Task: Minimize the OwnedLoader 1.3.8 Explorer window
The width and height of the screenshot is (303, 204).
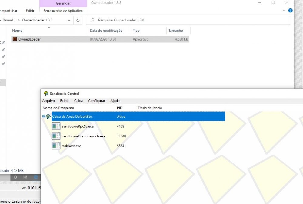Action: click(260, 2)
